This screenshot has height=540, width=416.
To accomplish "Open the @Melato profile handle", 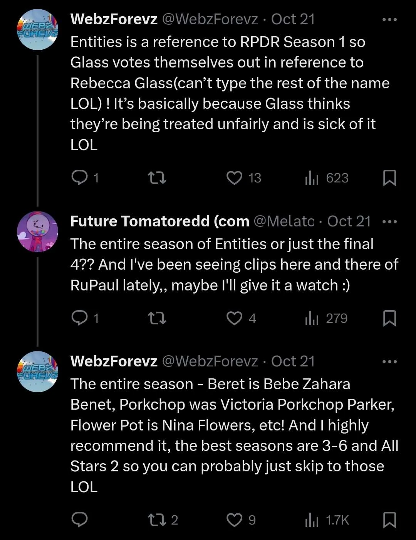I will [285, 221].
